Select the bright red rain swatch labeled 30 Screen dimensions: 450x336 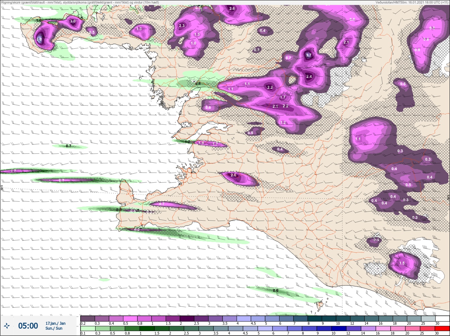[x=443, y=329]
